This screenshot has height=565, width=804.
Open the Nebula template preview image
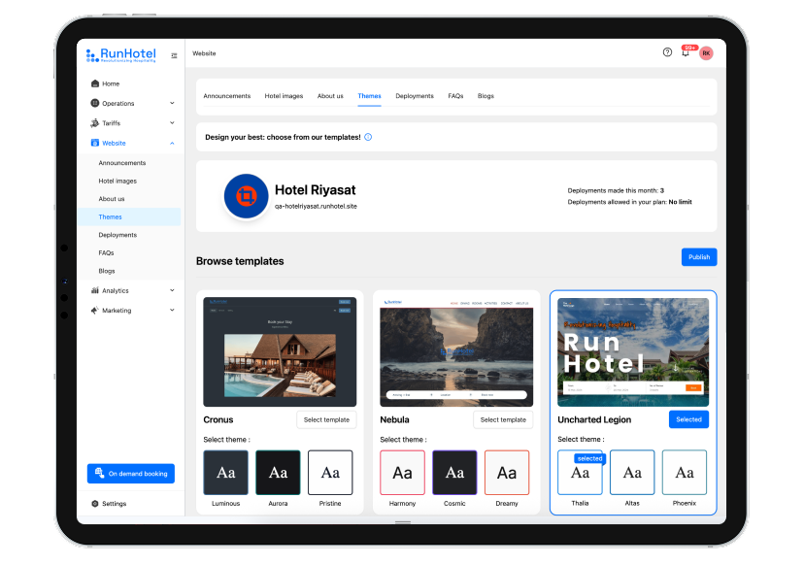[456, 351]
